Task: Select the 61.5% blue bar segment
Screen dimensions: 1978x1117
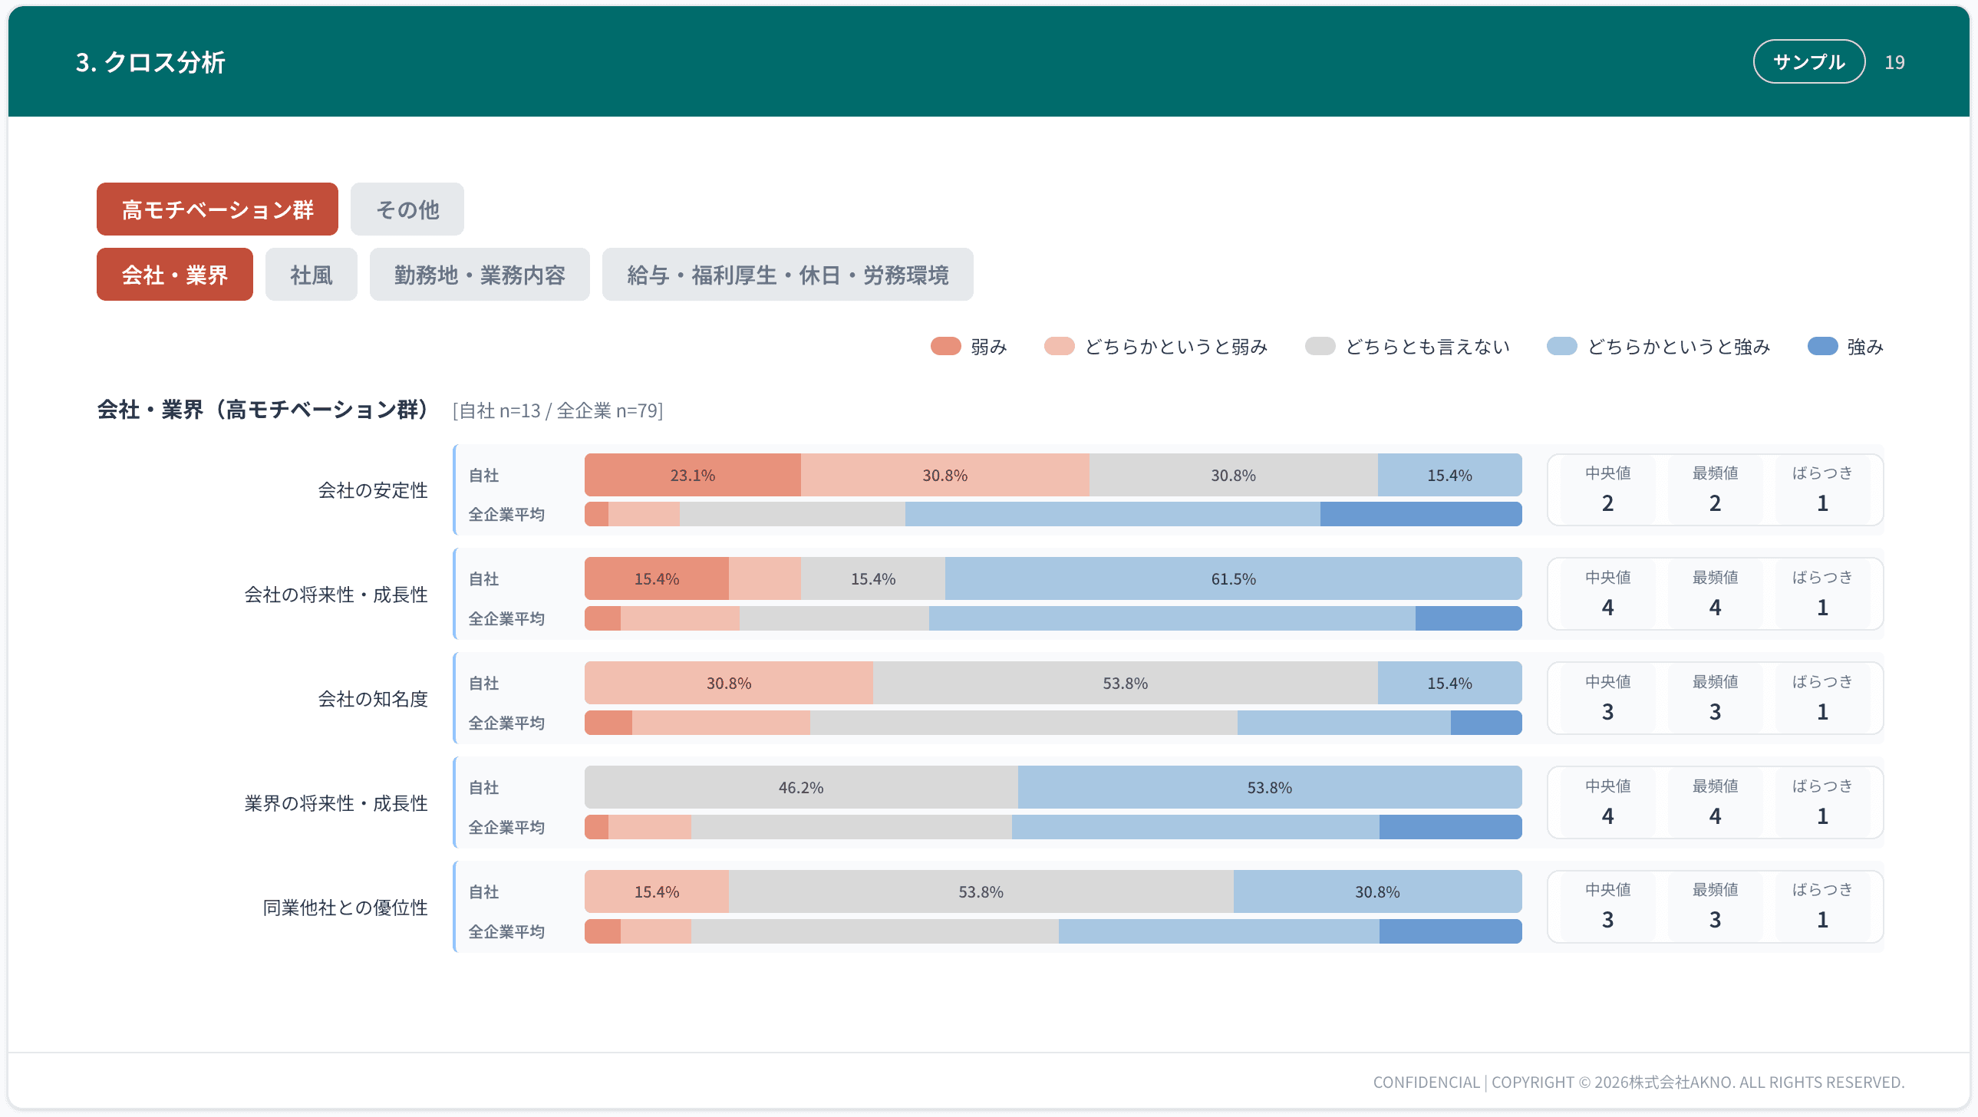Action: (x=1231, y=579)
